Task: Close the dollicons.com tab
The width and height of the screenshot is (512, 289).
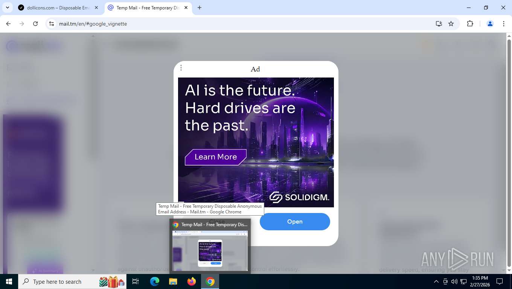Action: pos(96,8)
